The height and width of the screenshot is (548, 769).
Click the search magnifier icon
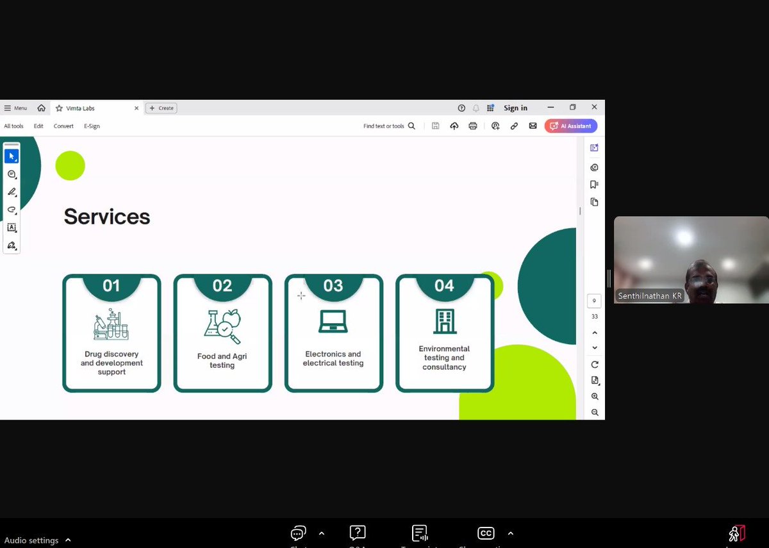coord(411,126)
